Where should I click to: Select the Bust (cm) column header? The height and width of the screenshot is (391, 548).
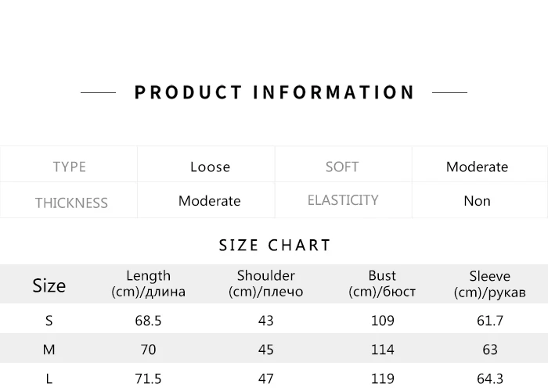[382, 284]
